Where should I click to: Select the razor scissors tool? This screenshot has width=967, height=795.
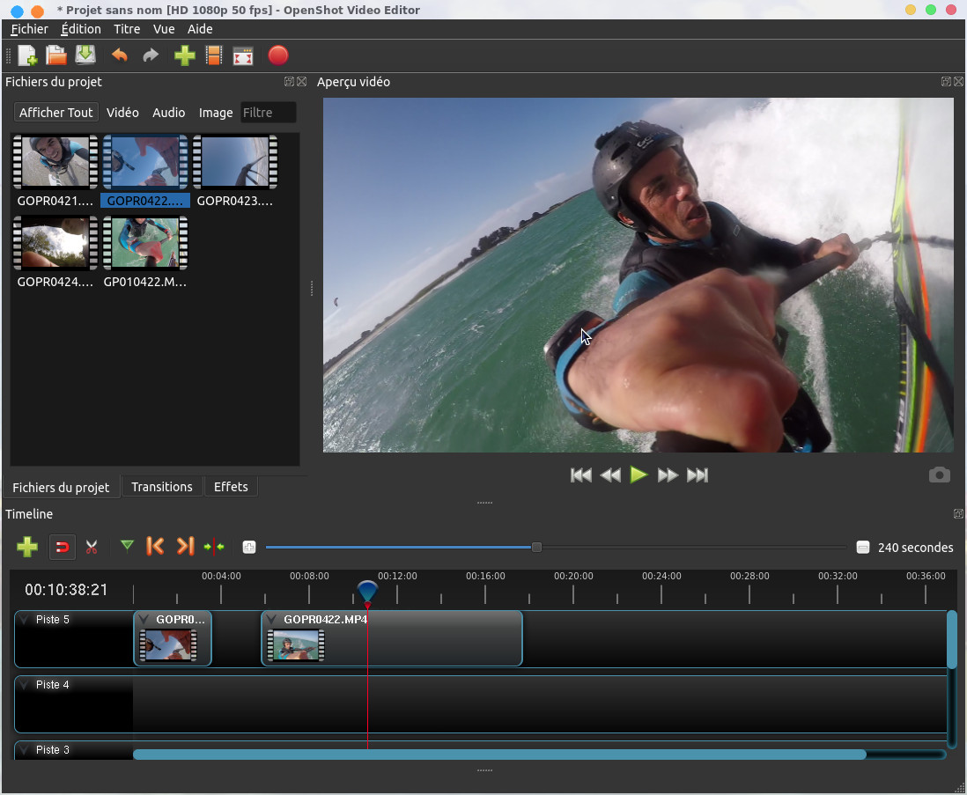coord(91,547)
